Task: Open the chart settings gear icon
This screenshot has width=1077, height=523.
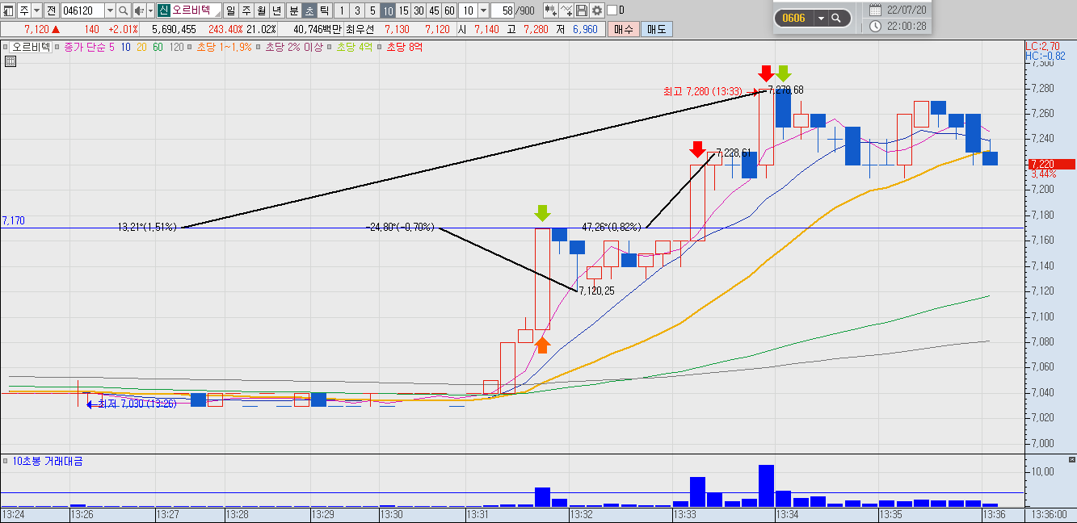Action: point(597,10)
